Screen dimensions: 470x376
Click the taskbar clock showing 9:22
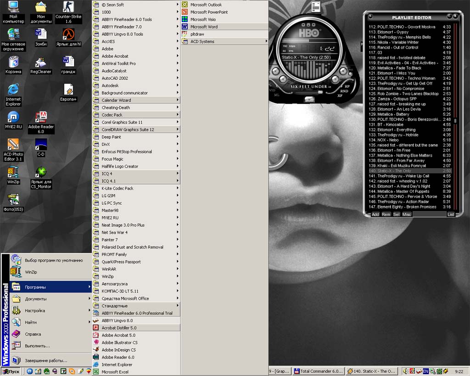(x=459, y=371)
